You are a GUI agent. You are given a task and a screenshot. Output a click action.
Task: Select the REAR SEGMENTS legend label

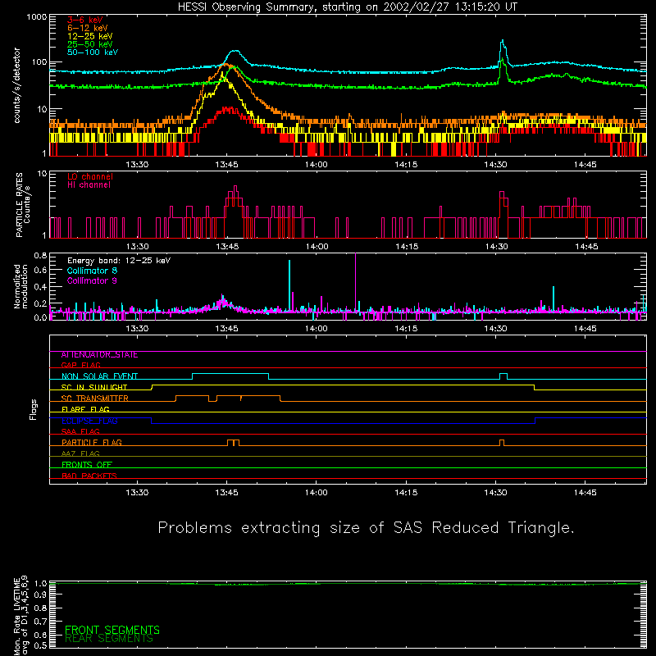coord(109,639)
